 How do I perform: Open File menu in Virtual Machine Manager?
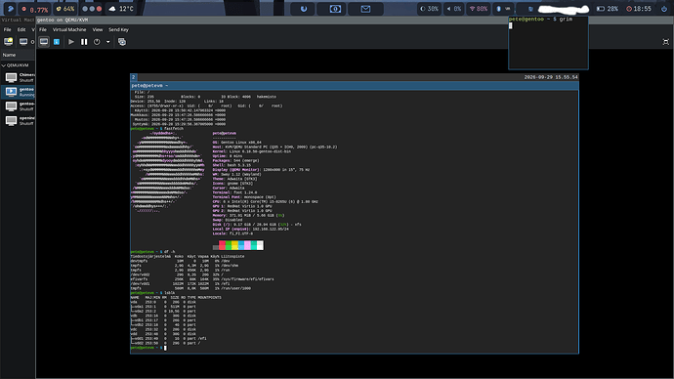(7, 29)
